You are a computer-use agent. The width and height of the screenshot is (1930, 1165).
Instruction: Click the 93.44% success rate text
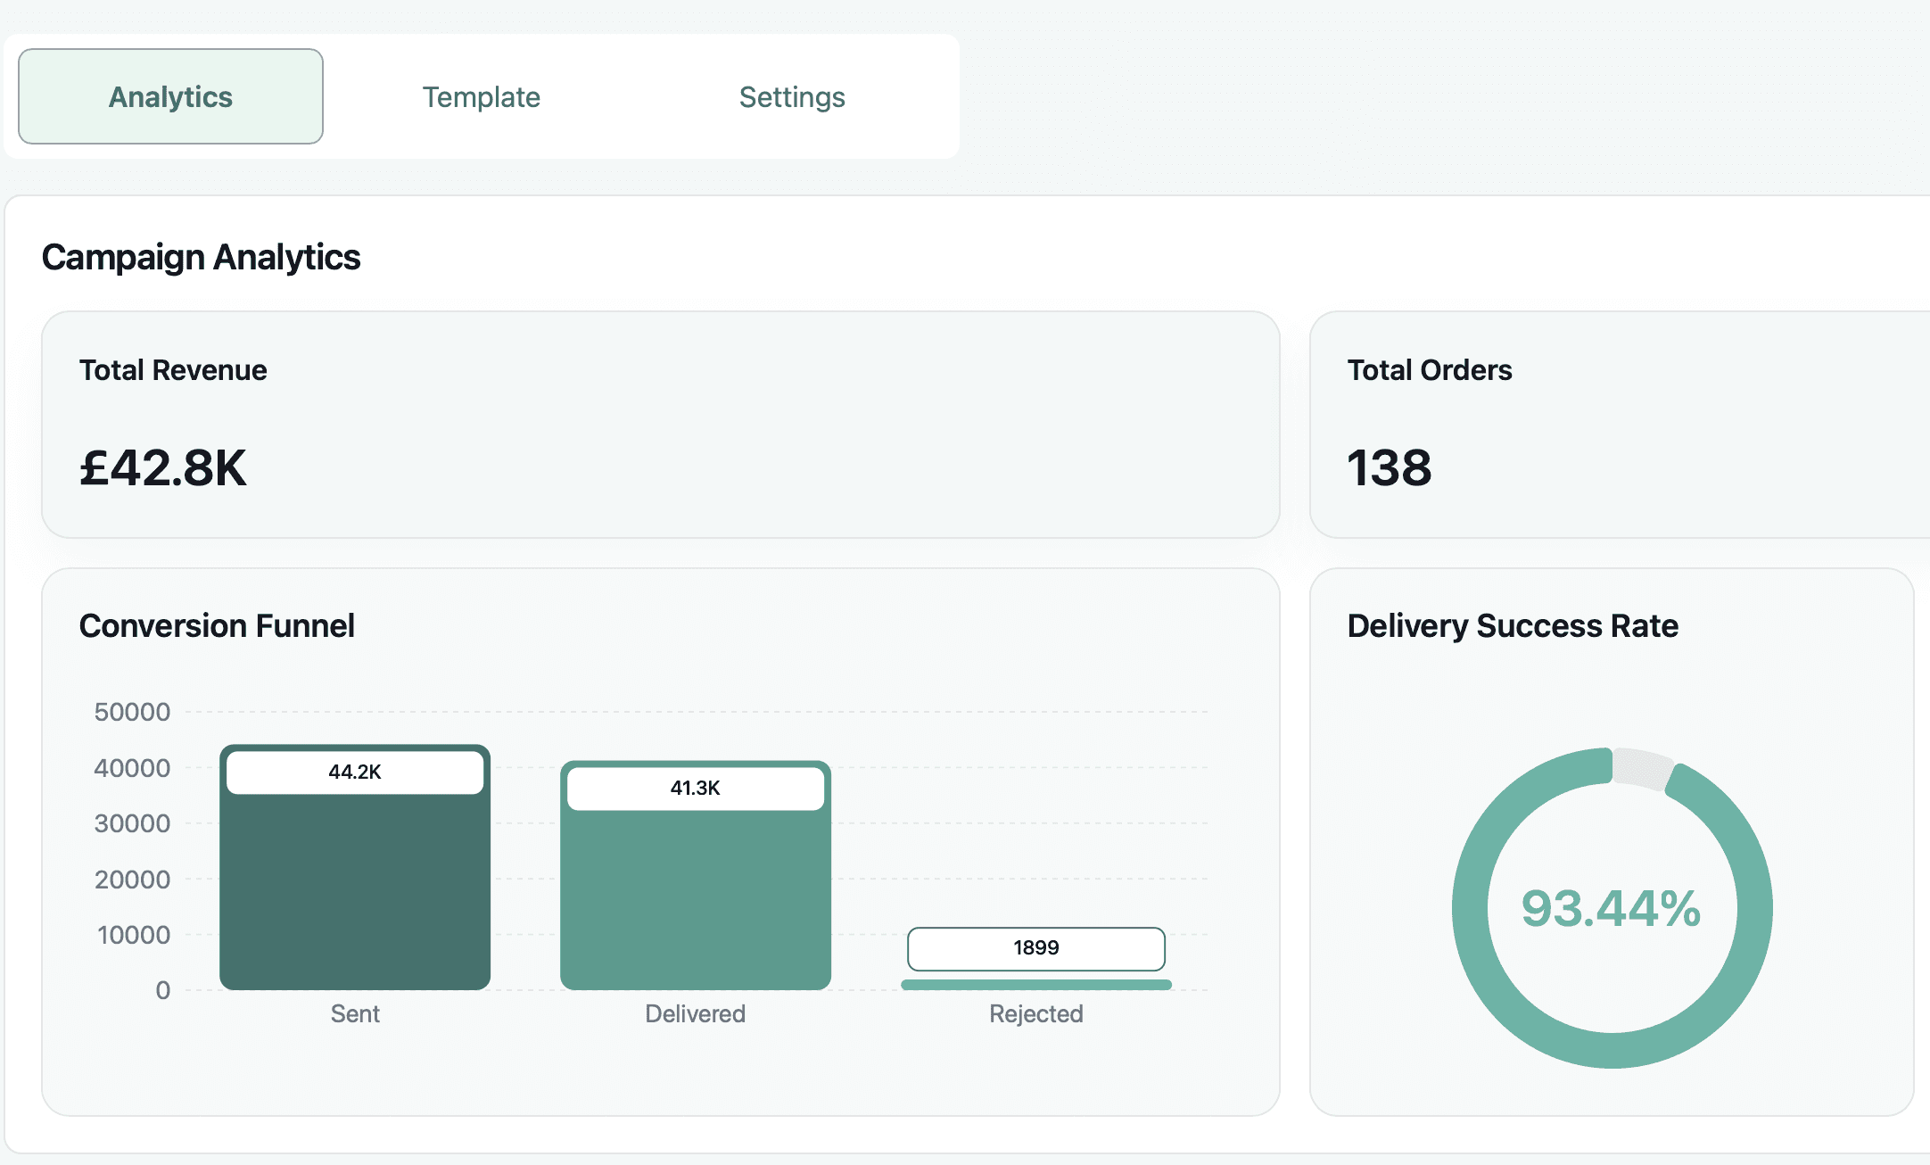[1611, 908]
